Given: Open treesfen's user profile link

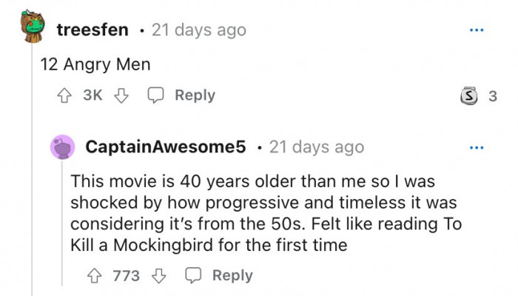Looking at the screenshot, I should (92, 31).
